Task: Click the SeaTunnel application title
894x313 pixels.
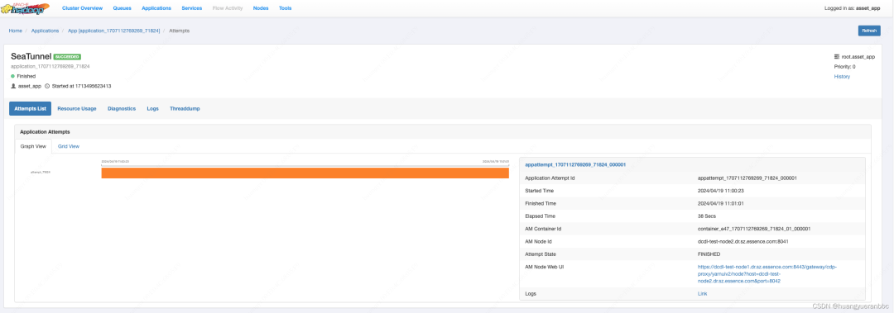Action: [x=31, y=57]
